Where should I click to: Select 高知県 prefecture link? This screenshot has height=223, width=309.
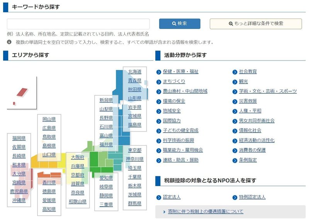tap(49, 209)
